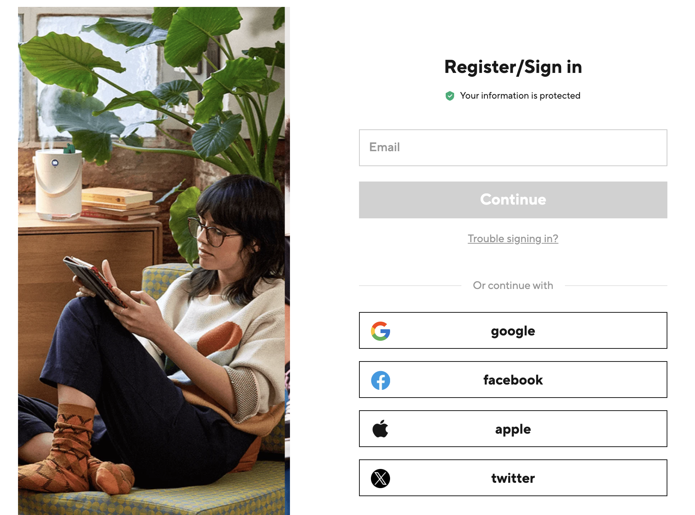
Task: Open the Trouble signing in link
Action: [x=513, y=239]
